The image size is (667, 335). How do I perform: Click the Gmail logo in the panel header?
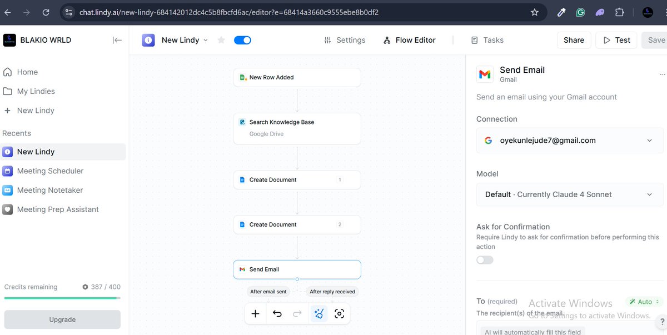coord(485,74)
